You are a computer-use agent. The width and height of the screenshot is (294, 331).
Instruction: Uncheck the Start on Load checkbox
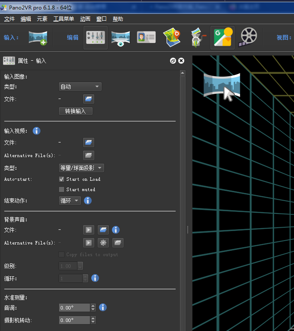tap(62, 179)
